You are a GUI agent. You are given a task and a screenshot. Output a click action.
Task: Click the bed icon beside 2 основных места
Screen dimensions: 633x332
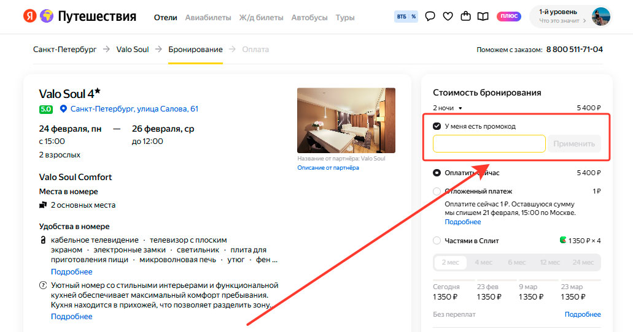(x=43, y=205)
